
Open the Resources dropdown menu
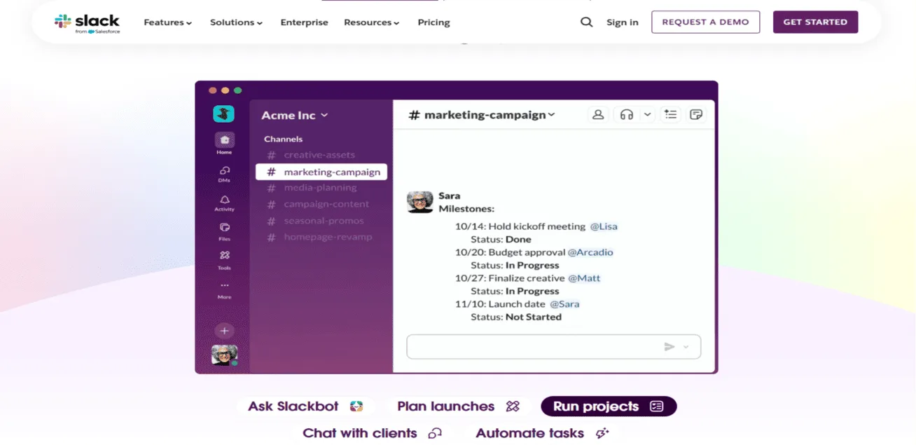pyautogui.click(x=372, y=22)
